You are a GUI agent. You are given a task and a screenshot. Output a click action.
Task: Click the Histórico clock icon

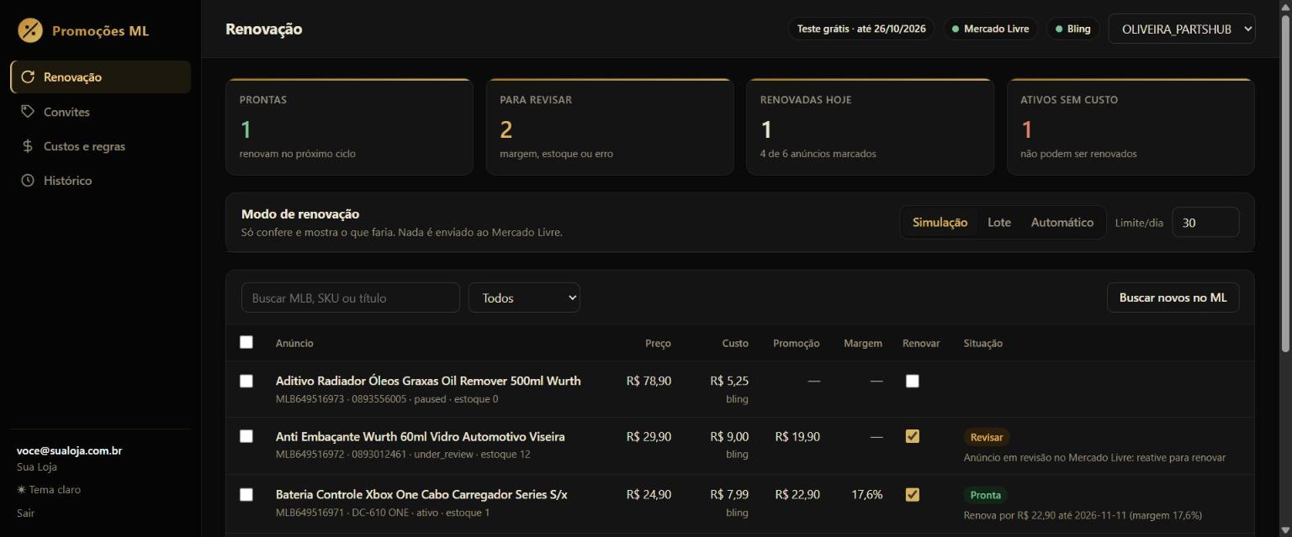[x=28, y=180]
